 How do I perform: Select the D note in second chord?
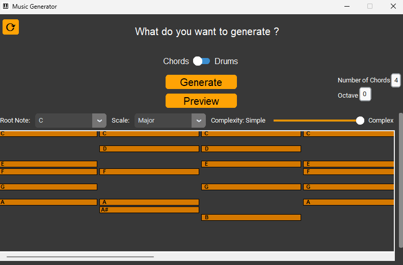click(x=149, y=149)
